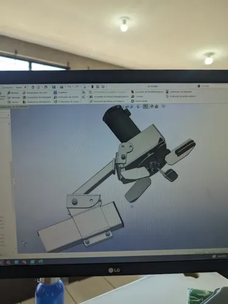The image size is (228, 304).
Task: Click the section view icon in the heads-up toolbar
Action: [x=127, y=106]
